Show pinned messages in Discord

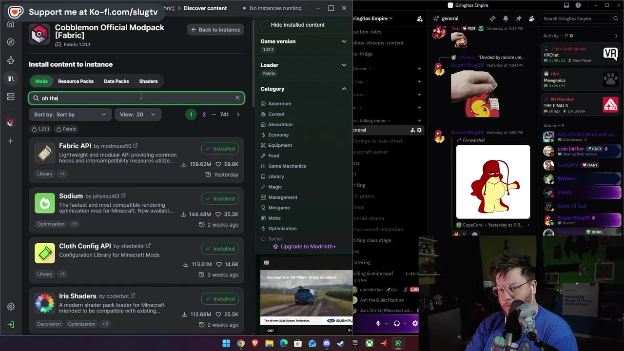tap(519, 19)
